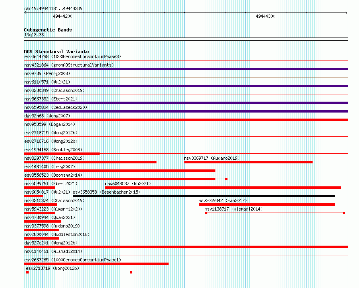This screenshot has height=288, width=359.
Task: Click the DGV Structural Variants track title
Action: pyautogui.click(x=56, y=52)
